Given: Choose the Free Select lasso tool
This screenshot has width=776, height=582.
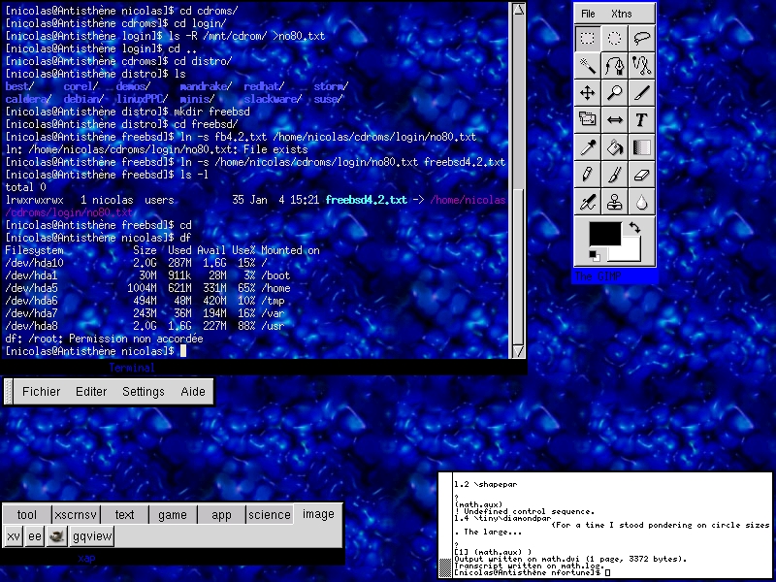Looking at the screenshot, I should click(x=641, y=39).
